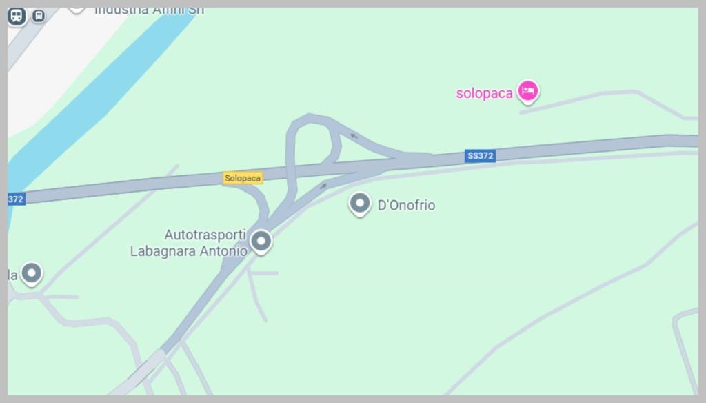Open the Autotrasporti Labagnara Antonio label

189,243
